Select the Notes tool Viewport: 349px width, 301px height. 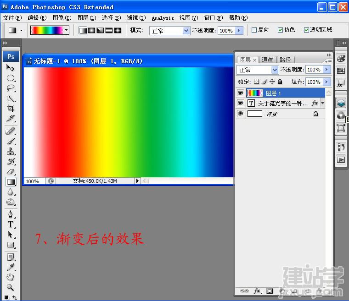click(x=11, y=257)
